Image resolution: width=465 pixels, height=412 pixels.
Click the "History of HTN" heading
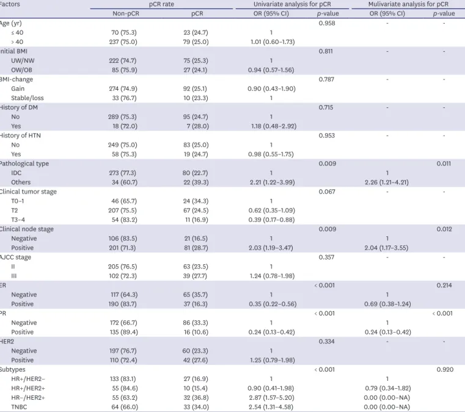coord(20,136)
